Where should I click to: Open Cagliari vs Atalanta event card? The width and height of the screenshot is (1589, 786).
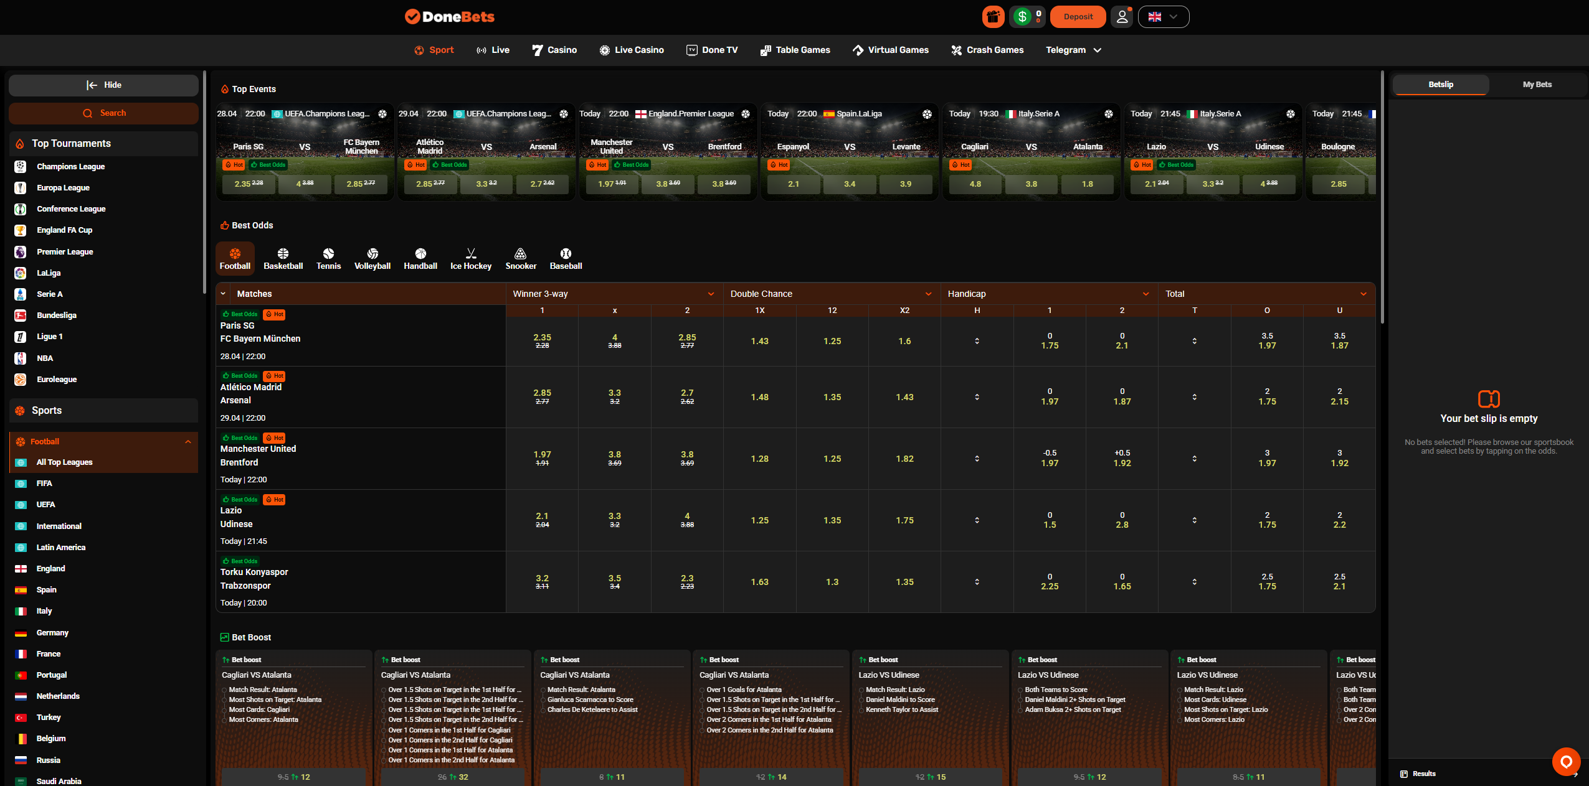click(1031, 151)
